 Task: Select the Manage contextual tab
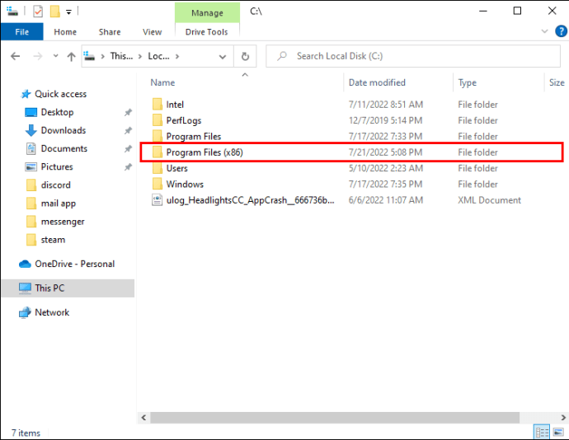[207, 12]
